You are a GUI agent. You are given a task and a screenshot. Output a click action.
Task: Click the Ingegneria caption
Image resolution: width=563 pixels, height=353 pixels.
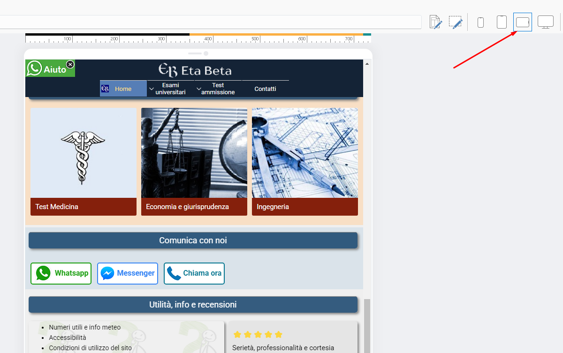coord(305,207)
